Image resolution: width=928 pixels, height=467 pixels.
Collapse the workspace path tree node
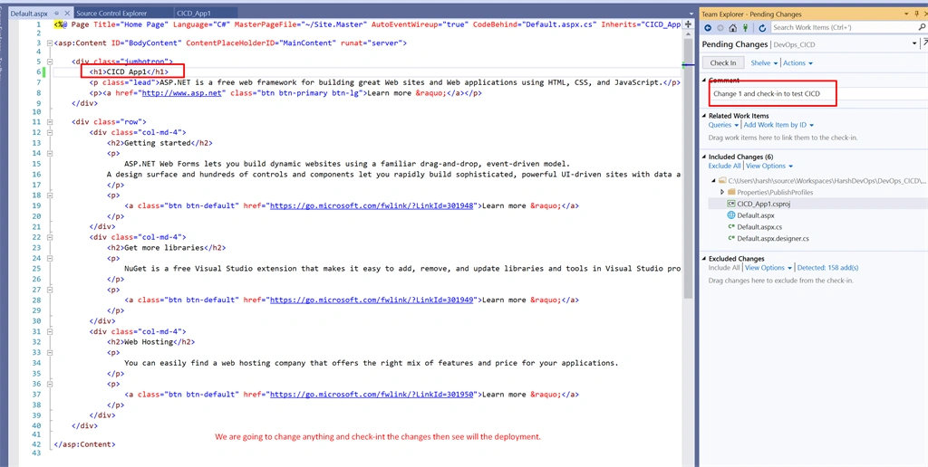click(714, 180)
